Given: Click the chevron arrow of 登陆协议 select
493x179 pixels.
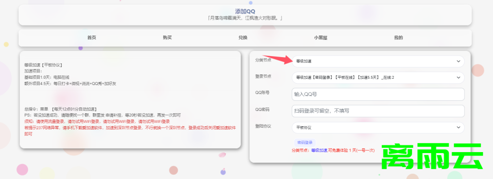Looking at the screenshot, I should click(x=458, y=128).
